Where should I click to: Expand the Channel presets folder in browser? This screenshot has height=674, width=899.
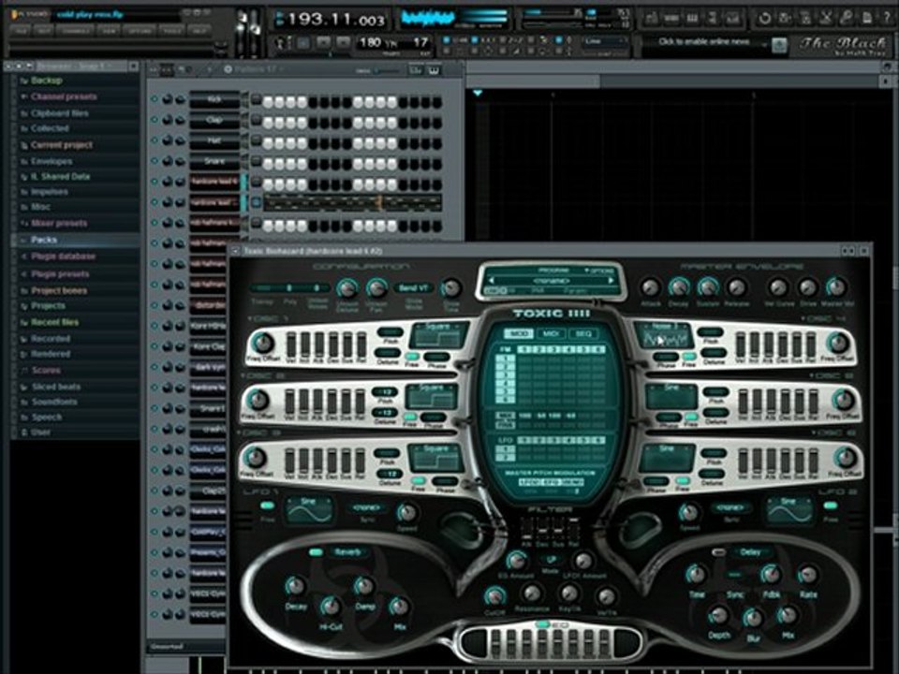pyautogui.click(x=64, y=96)
